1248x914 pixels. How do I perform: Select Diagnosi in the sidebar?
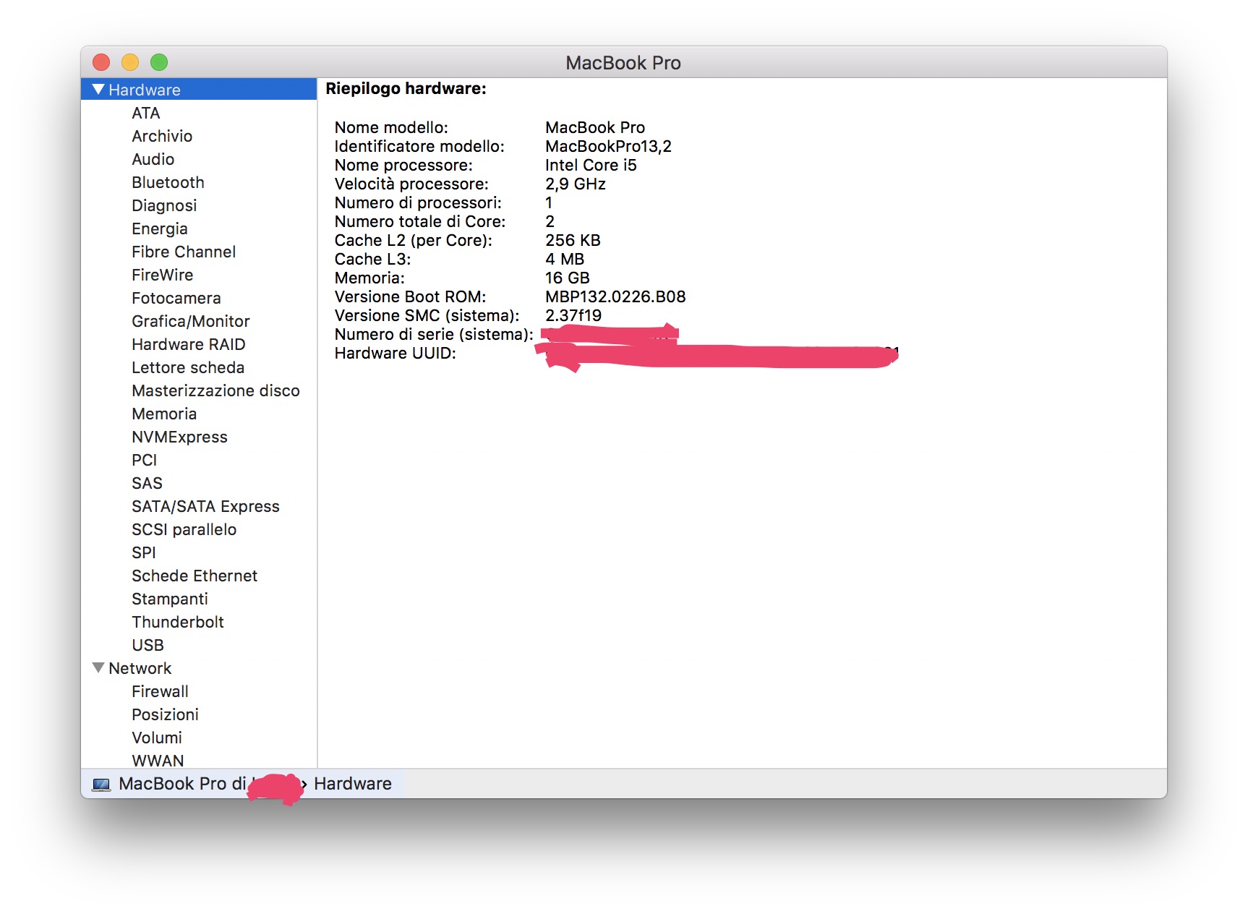164,205
